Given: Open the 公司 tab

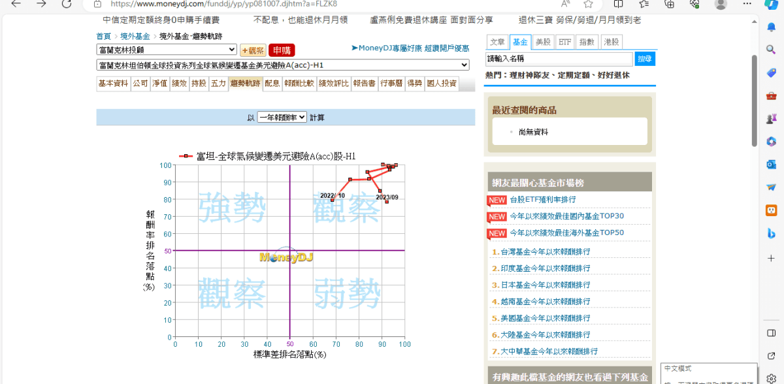Looking at the screenshot, I should click(140, 84).
